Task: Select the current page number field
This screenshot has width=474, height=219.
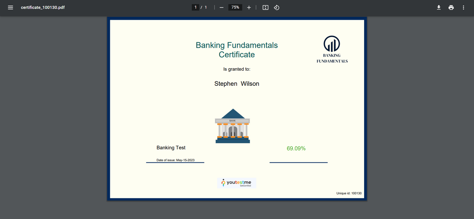Action: [x=196, y=7]
